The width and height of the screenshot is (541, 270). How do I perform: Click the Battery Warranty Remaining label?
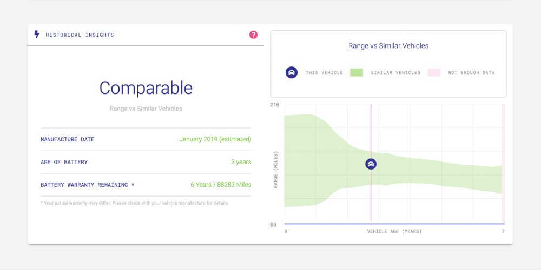coord(87,185)
